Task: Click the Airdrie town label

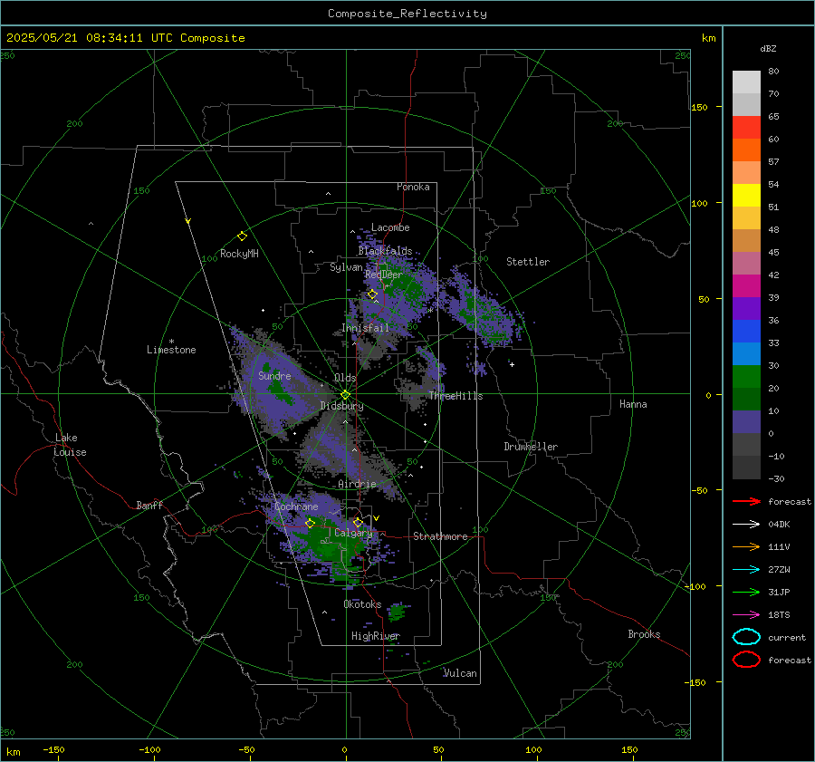Action: [357, 484]
